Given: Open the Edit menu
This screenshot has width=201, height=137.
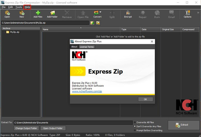Looking at the screenshot, I should (10, 7).
